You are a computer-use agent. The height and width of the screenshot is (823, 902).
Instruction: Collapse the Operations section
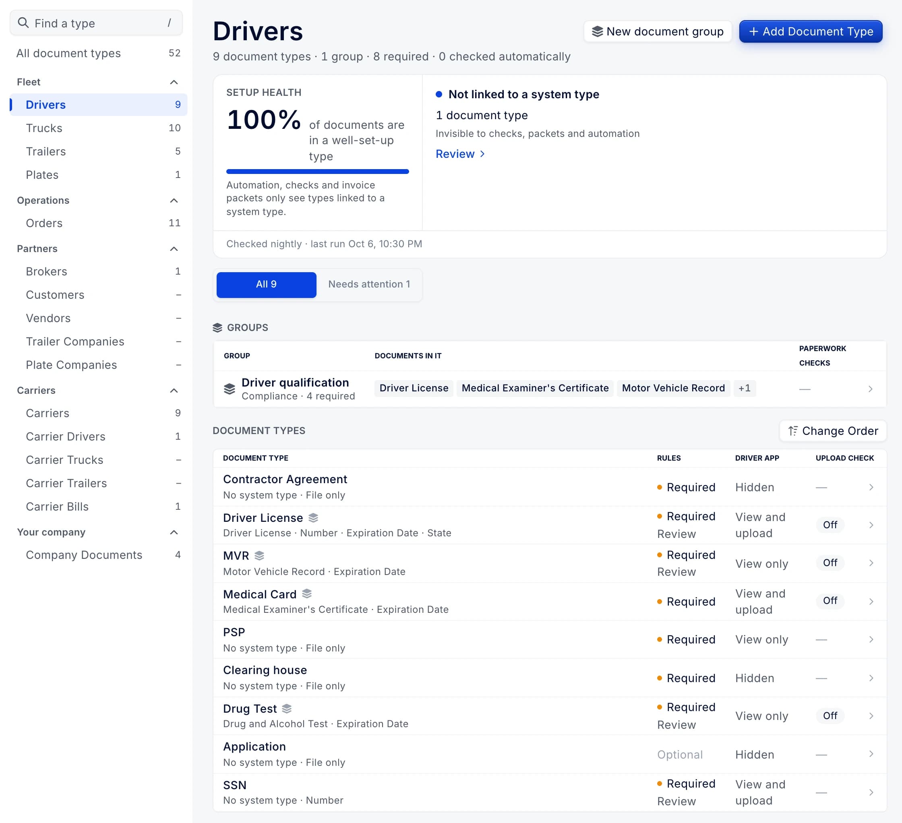174,201
